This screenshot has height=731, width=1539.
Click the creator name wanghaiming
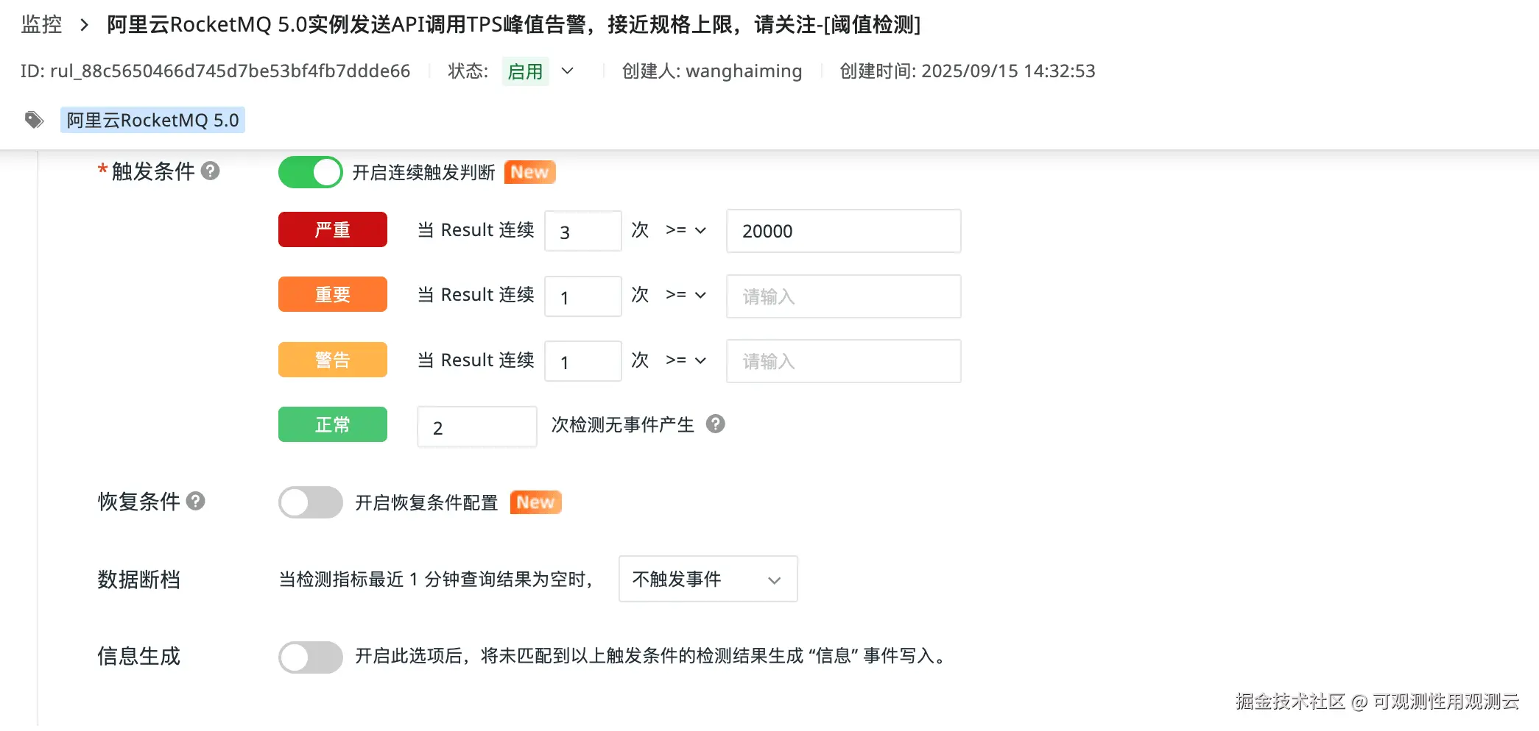(x=744, y=71)
